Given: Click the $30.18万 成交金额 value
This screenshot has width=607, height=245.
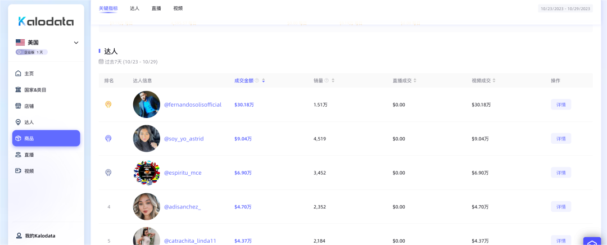Looking at the screenshot, I should tap(244, 105).
